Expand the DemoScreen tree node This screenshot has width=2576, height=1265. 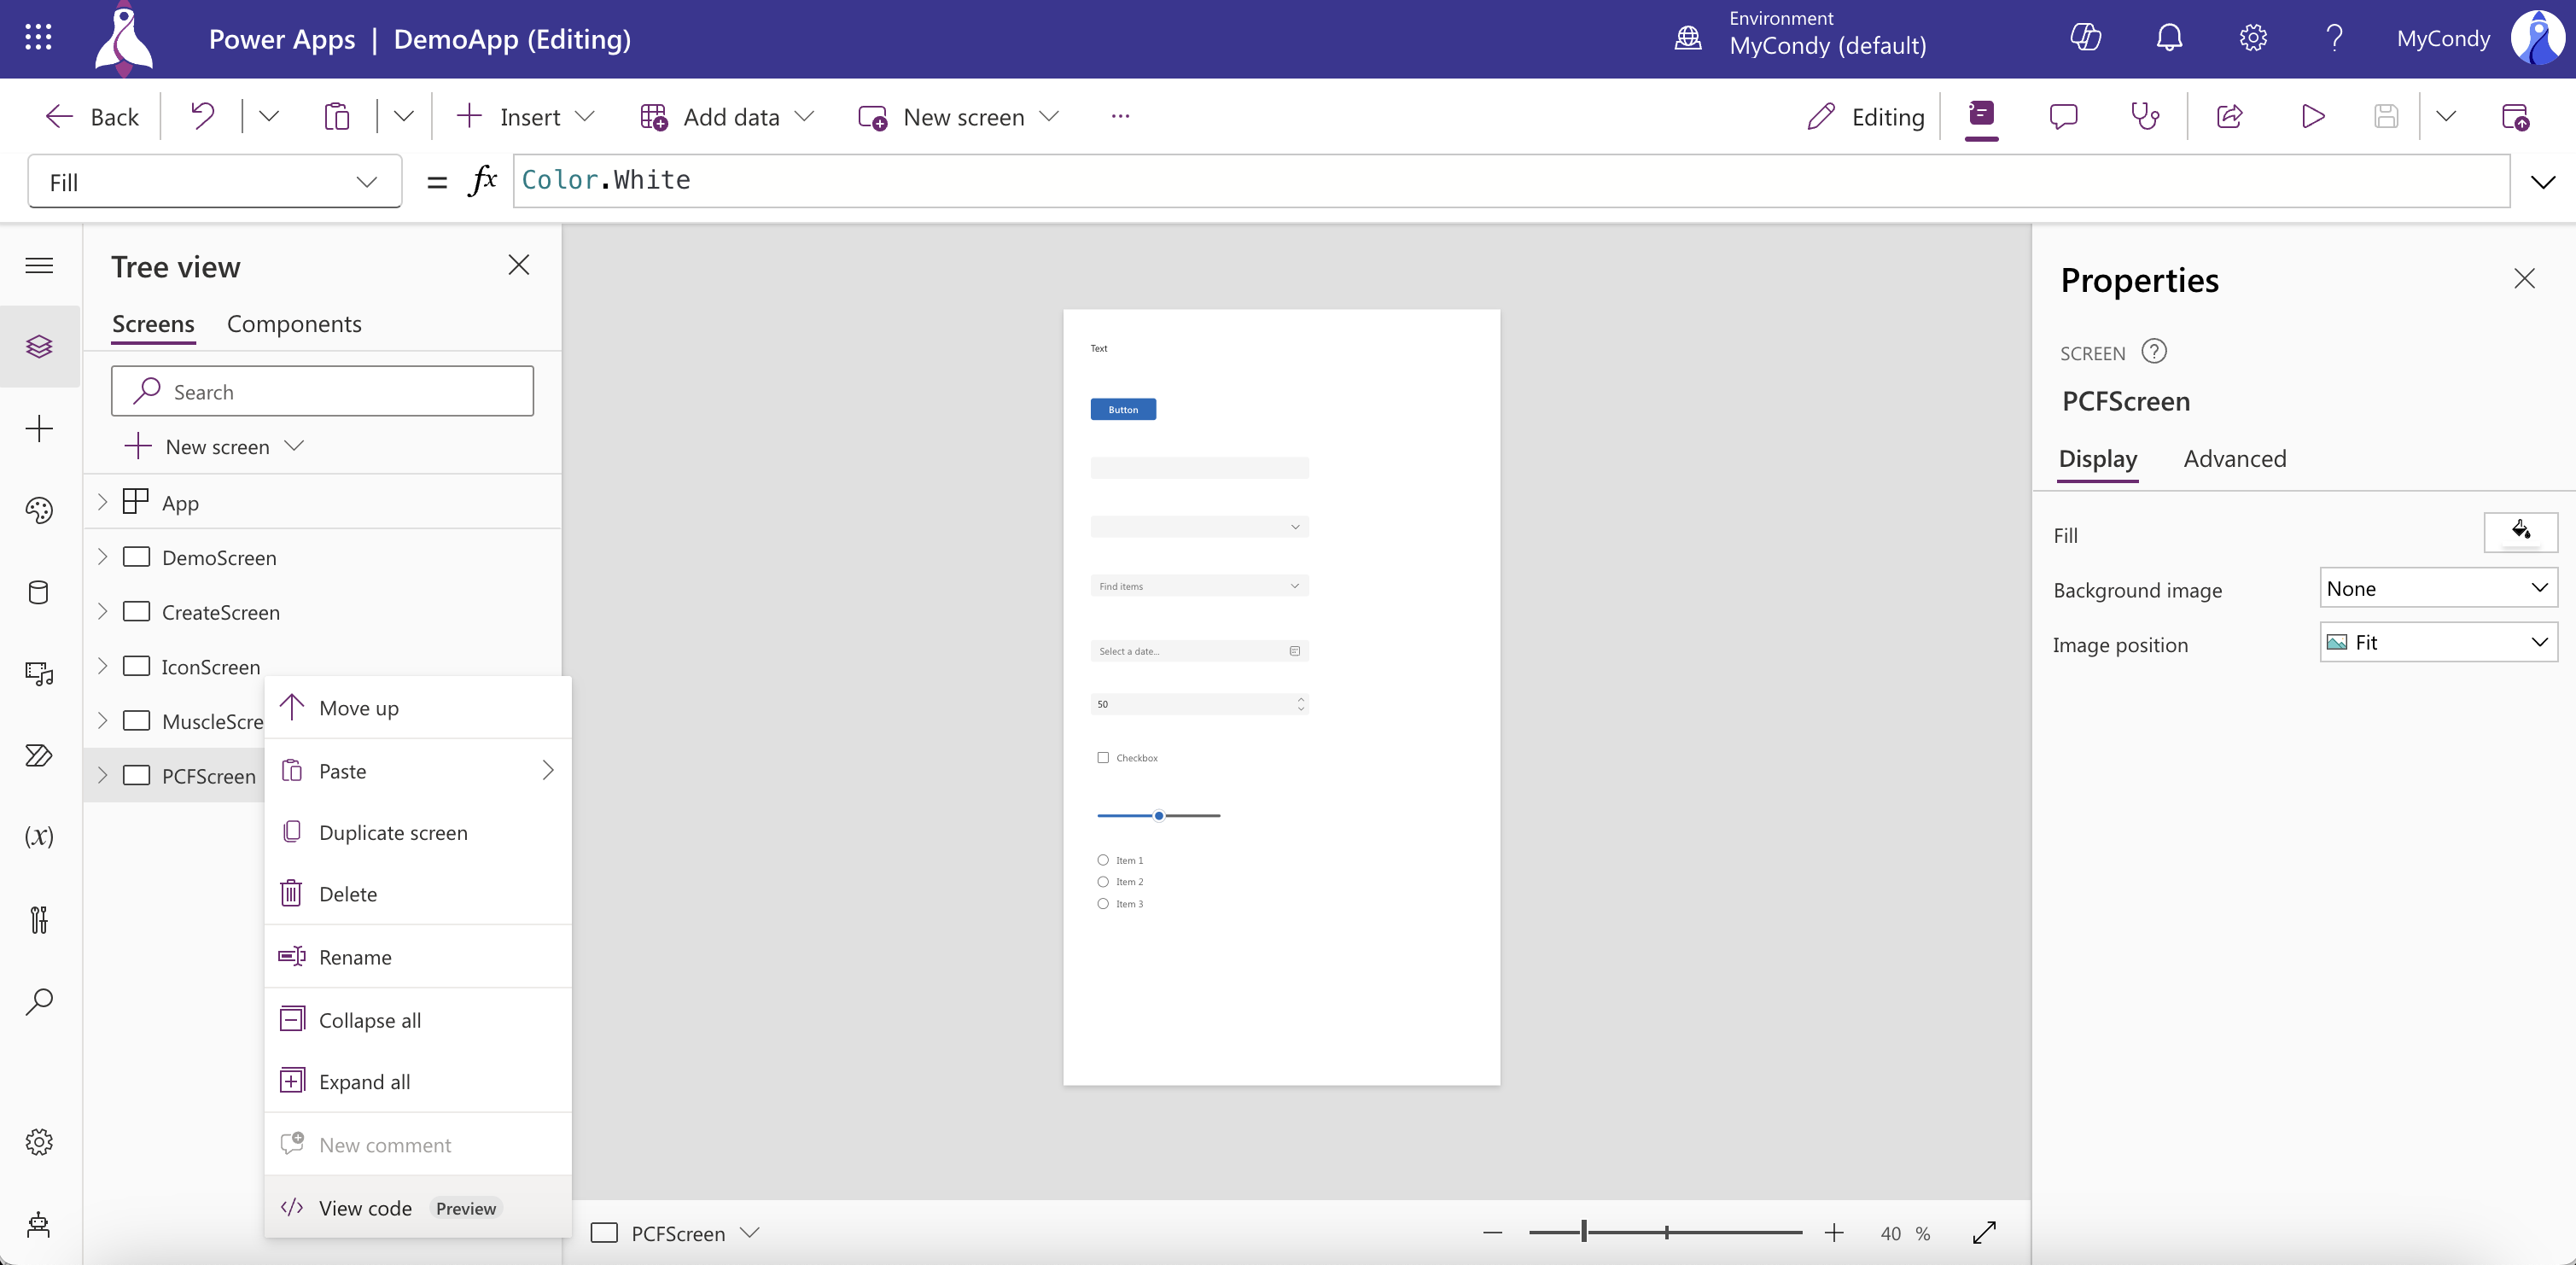coord(102,557)
